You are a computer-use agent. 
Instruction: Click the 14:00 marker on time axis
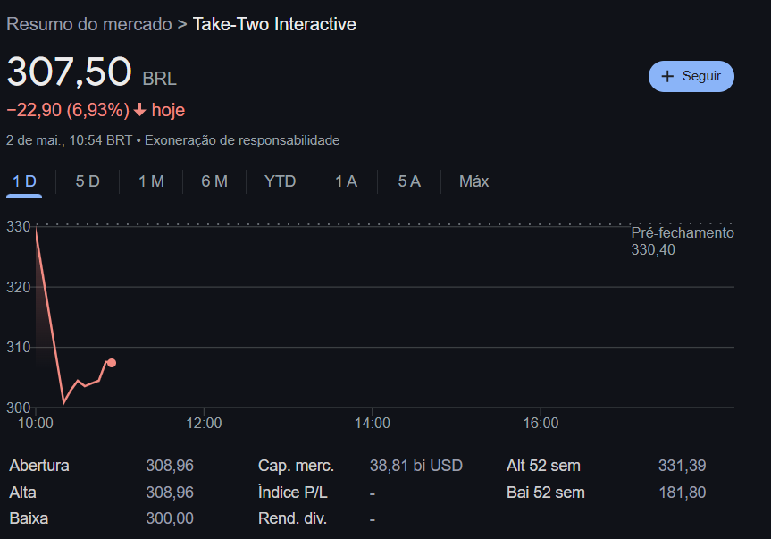click(x=373, y=423)
